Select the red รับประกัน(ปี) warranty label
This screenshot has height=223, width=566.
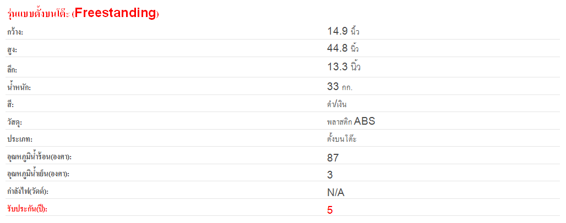[27, 209]
